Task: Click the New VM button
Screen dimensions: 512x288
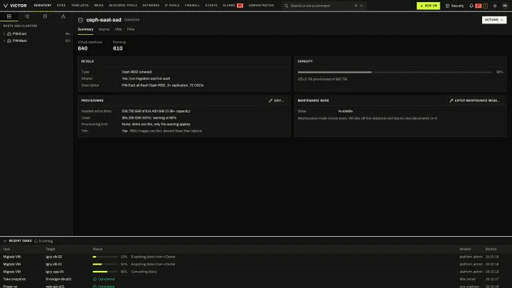Action: (428, 6)
